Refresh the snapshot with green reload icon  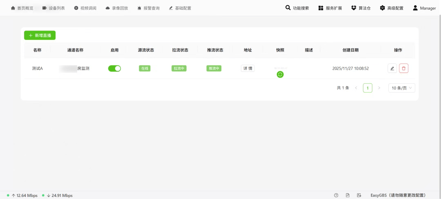(280, 74)
